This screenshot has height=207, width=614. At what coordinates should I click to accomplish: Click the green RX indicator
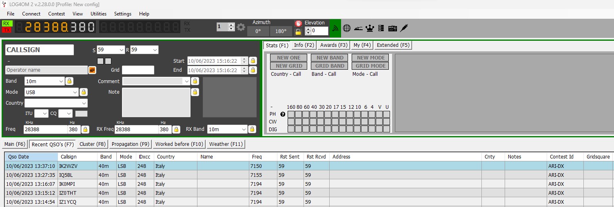pyautogui.click(x=7, y=24)
